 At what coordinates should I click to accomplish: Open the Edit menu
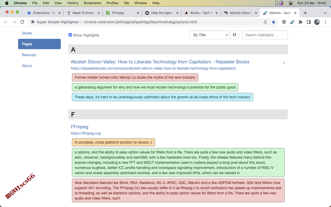click(46, 3)
